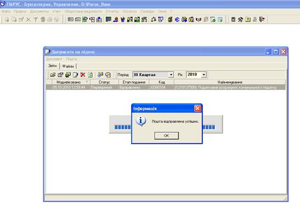This screenshot has width=300, height=208.
Task: Click the yellow help question mark icon
Action: [248, 19]
